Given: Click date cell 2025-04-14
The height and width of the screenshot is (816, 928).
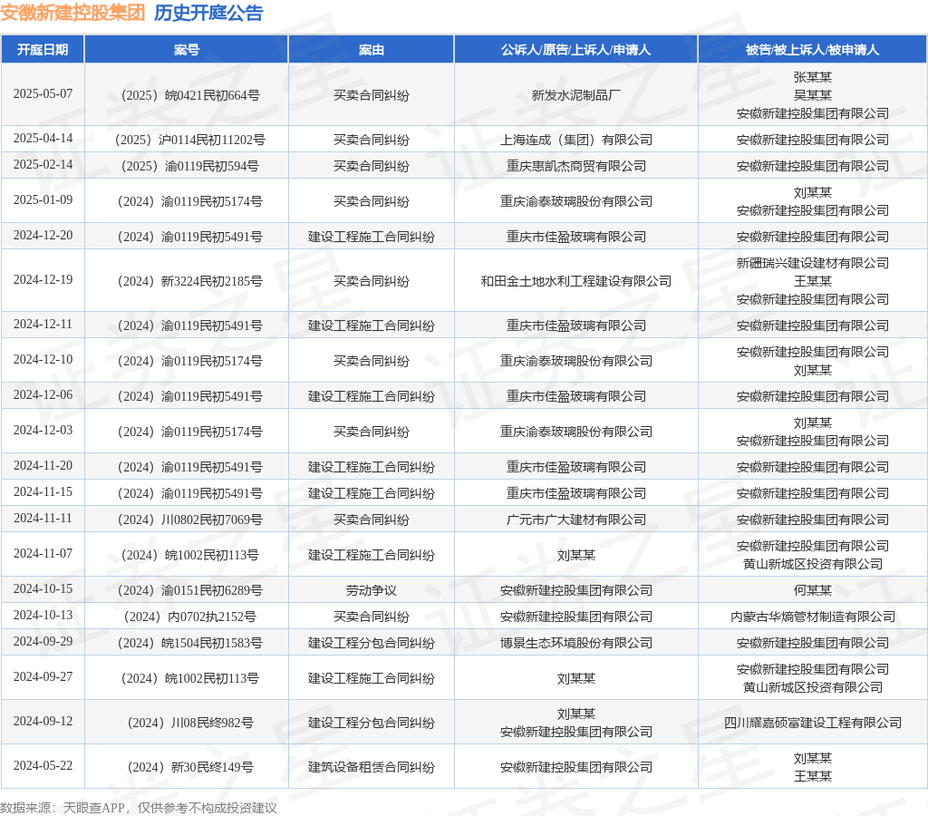Looking at the screenshot, I should pyautogui.click(x=43, y=139).
